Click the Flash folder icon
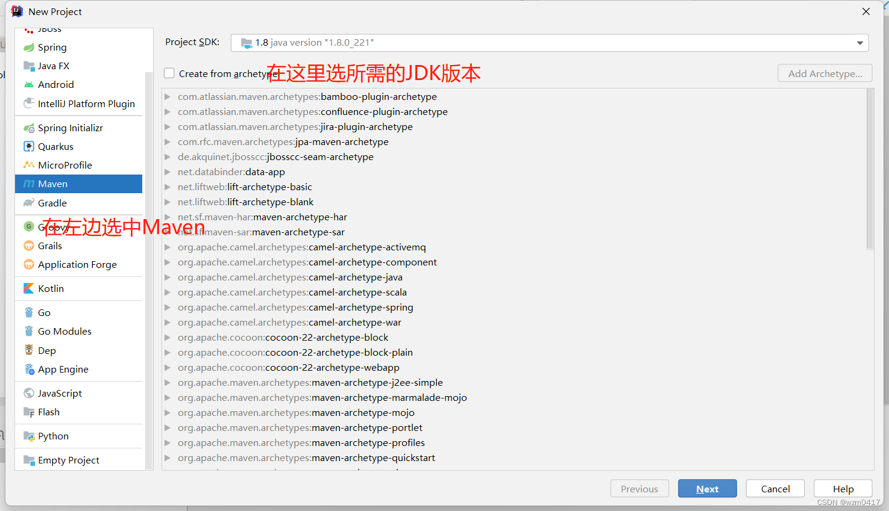 coord(28,412)
